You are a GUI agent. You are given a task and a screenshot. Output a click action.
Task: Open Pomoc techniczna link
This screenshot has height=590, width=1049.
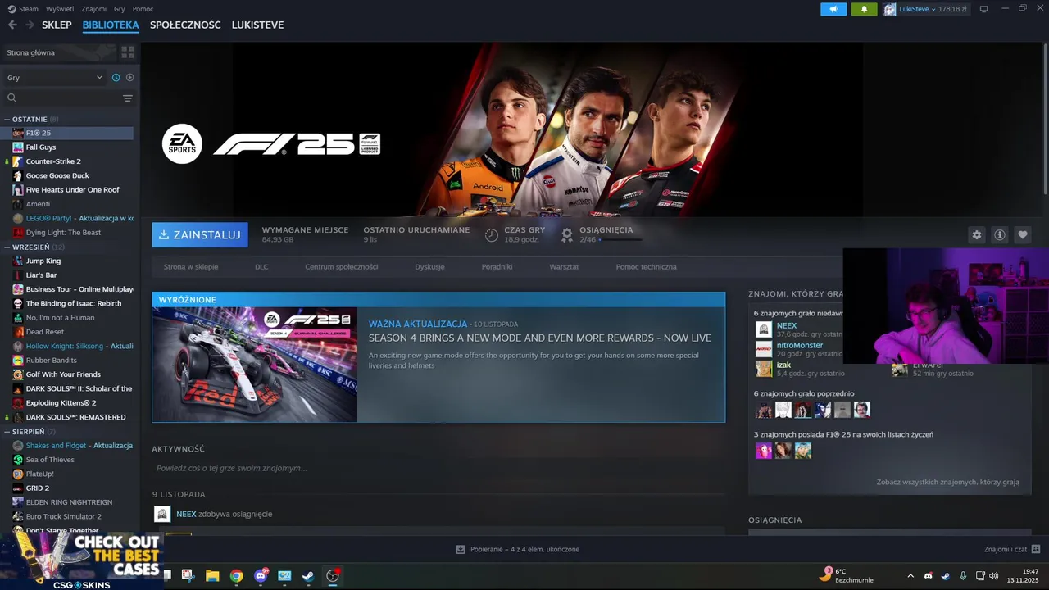[647, 267]
